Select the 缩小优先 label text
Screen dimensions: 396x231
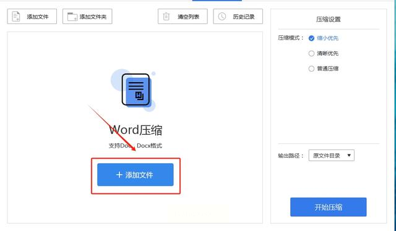coord(327,38)
